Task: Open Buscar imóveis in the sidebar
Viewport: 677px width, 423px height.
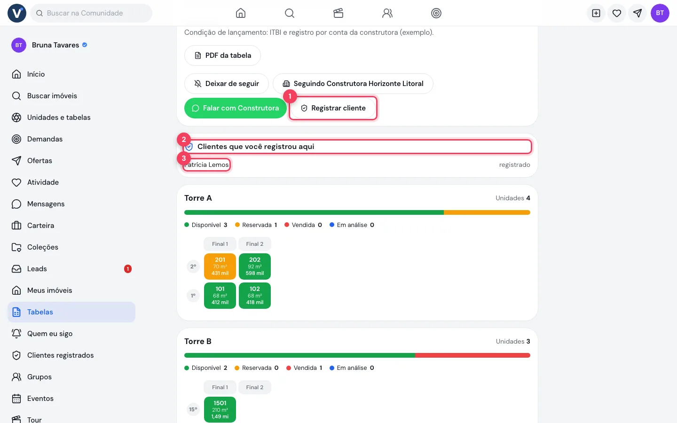Action: (x=71, y=96)
